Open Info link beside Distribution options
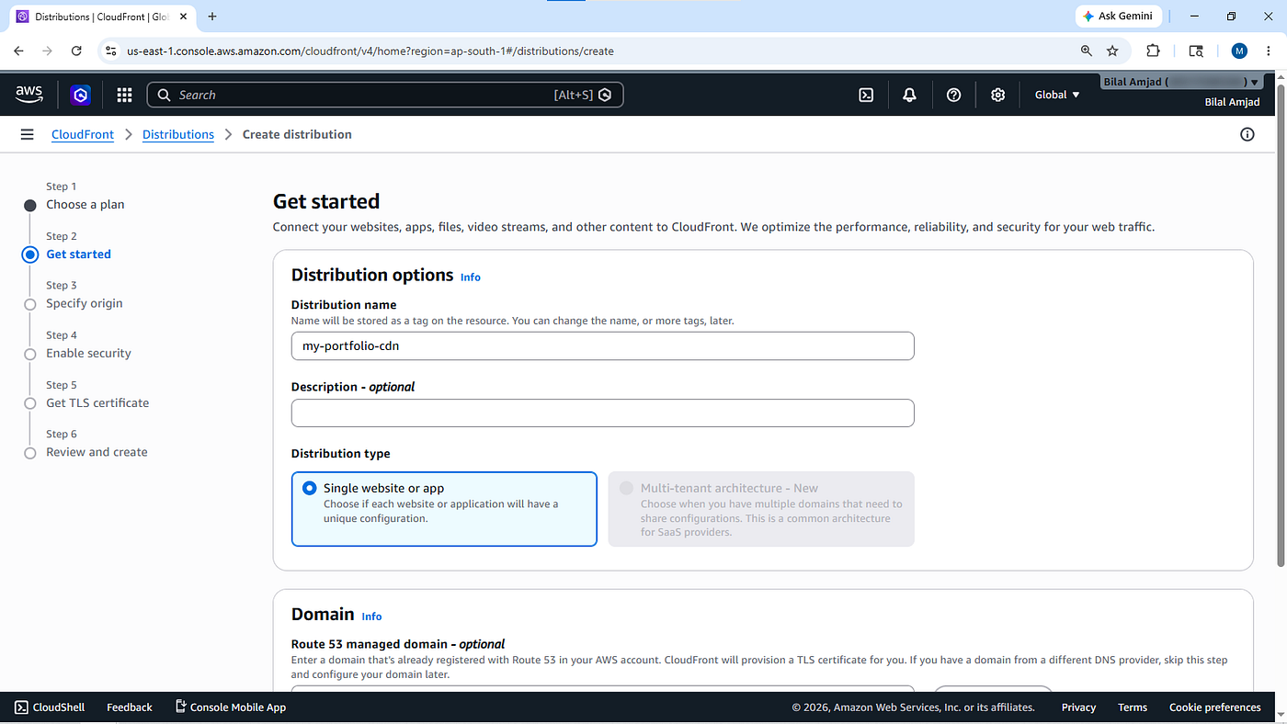Screen dimensions: 1287x724 click(x=471, y=277)
